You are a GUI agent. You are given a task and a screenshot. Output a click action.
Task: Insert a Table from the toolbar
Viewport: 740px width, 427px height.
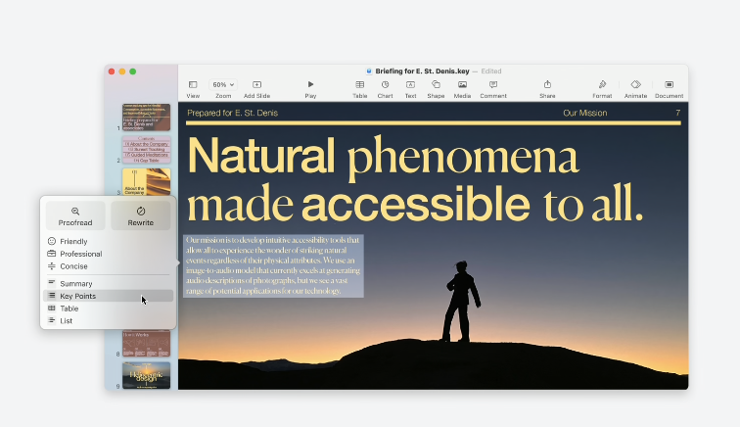(x=360, y=85)
